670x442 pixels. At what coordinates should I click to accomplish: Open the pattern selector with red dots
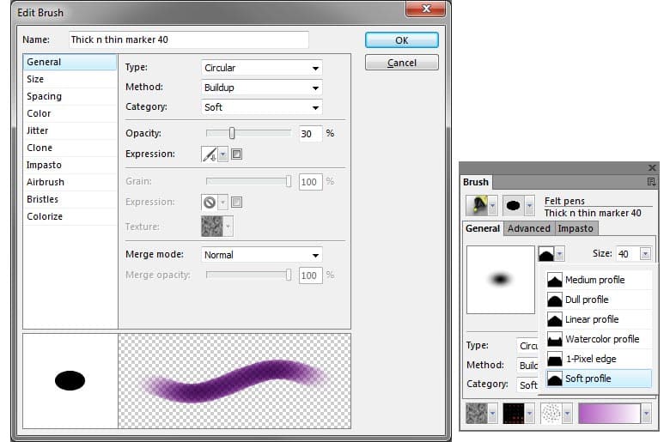coord(520,414)
